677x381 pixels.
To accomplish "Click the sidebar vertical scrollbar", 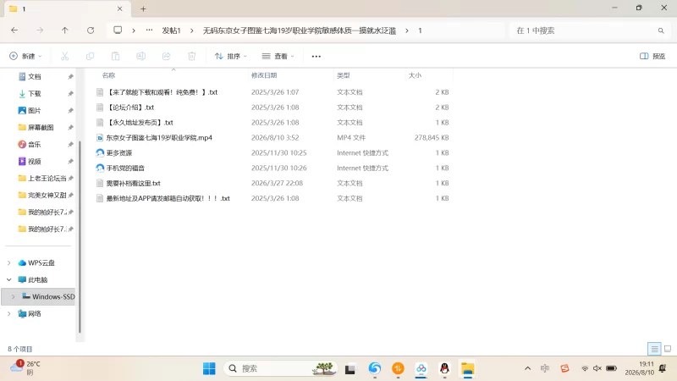I will tap(80, 237).
